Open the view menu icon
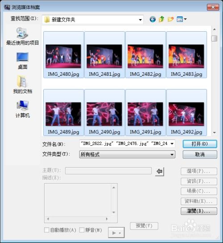The image size is (223, 243). pyautogui.click(x=182, y=19)
